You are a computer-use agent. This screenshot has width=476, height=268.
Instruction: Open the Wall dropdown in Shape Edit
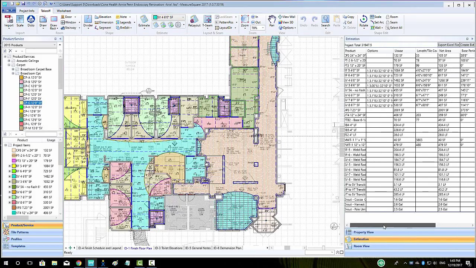pyautogui.click(x=377, y=28)
